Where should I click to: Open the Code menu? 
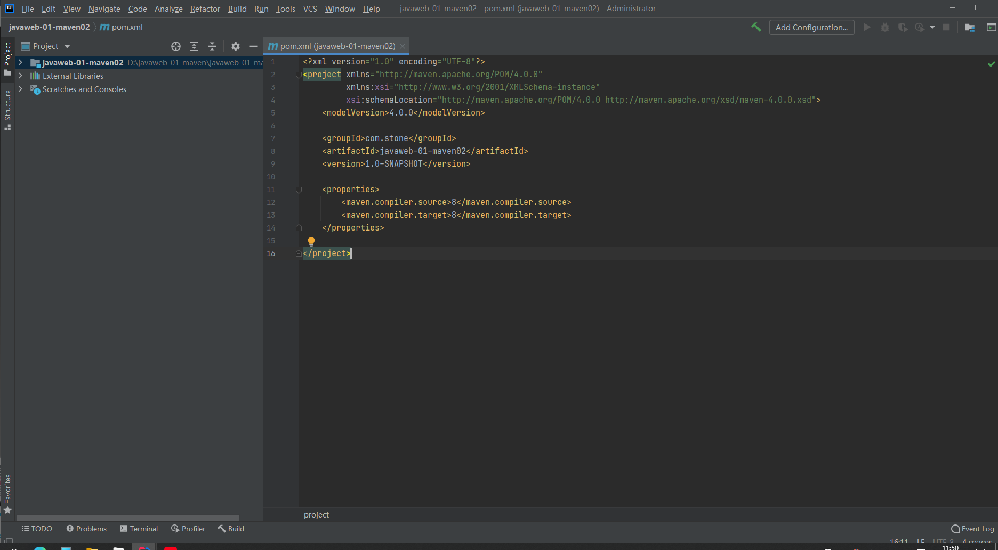point(138,9)
